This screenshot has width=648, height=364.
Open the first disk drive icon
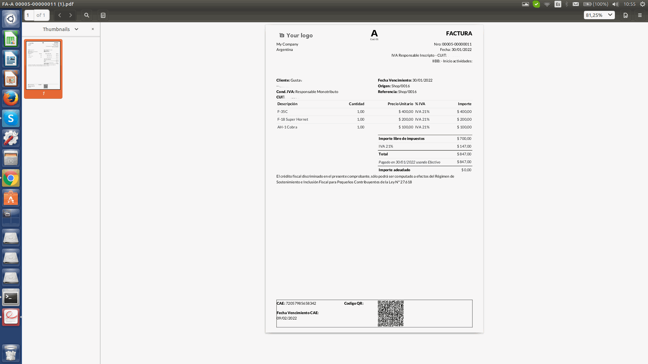tap(11, 238)
